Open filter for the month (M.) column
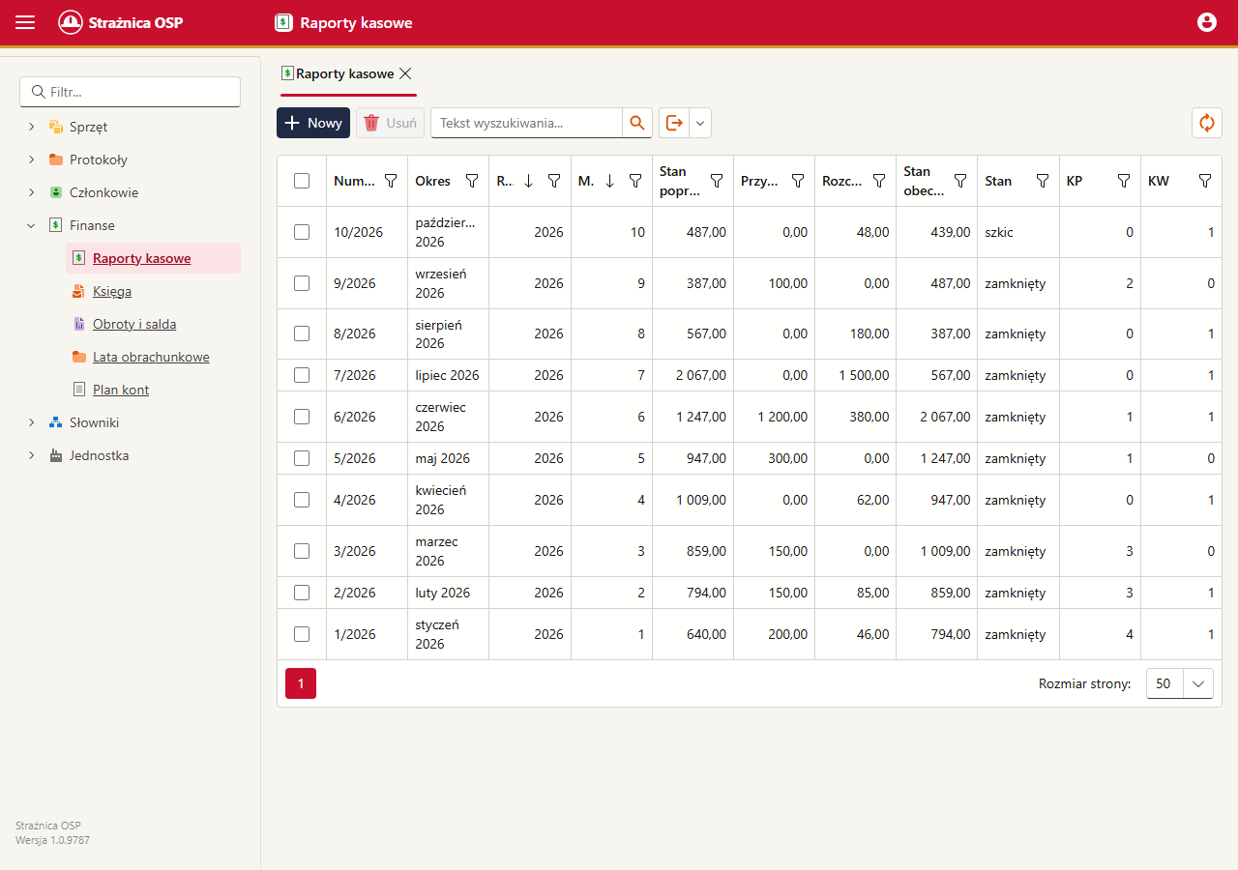 635,181
